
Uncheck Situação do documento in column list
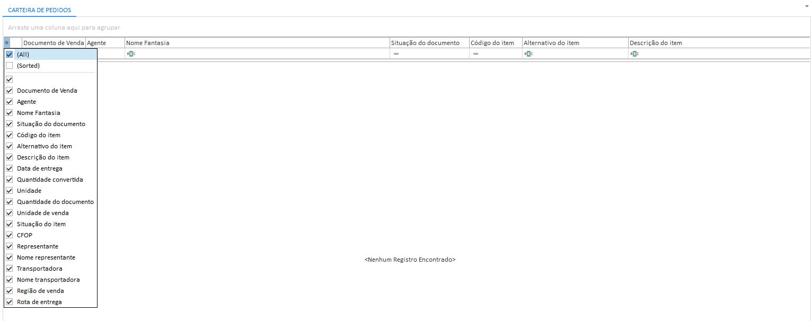[9, 124]
